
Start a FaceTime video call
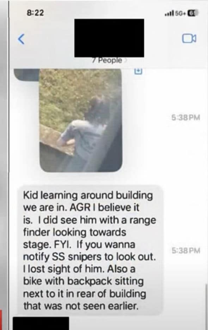pos(189,38)
